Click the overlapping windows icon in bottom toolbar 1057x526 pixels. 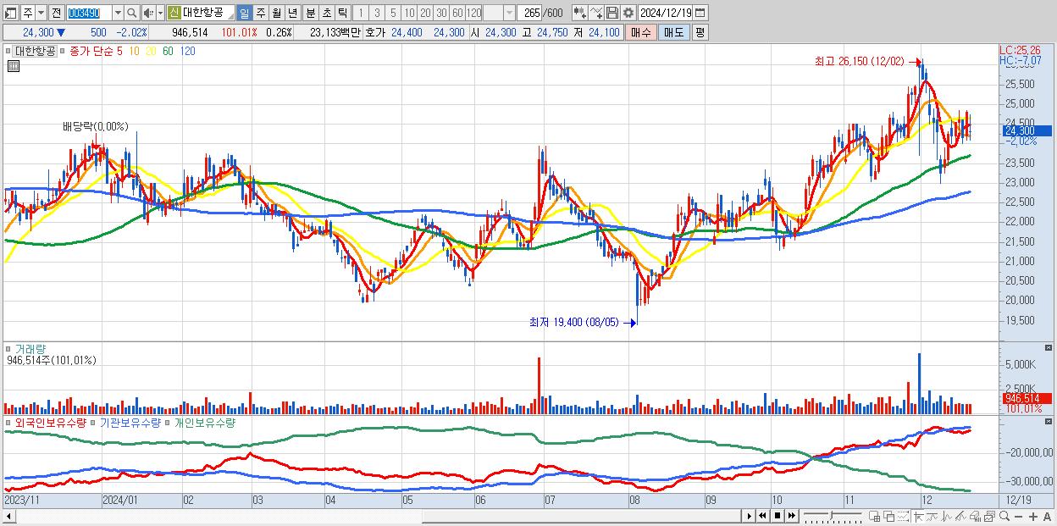(x=888, y=516)
